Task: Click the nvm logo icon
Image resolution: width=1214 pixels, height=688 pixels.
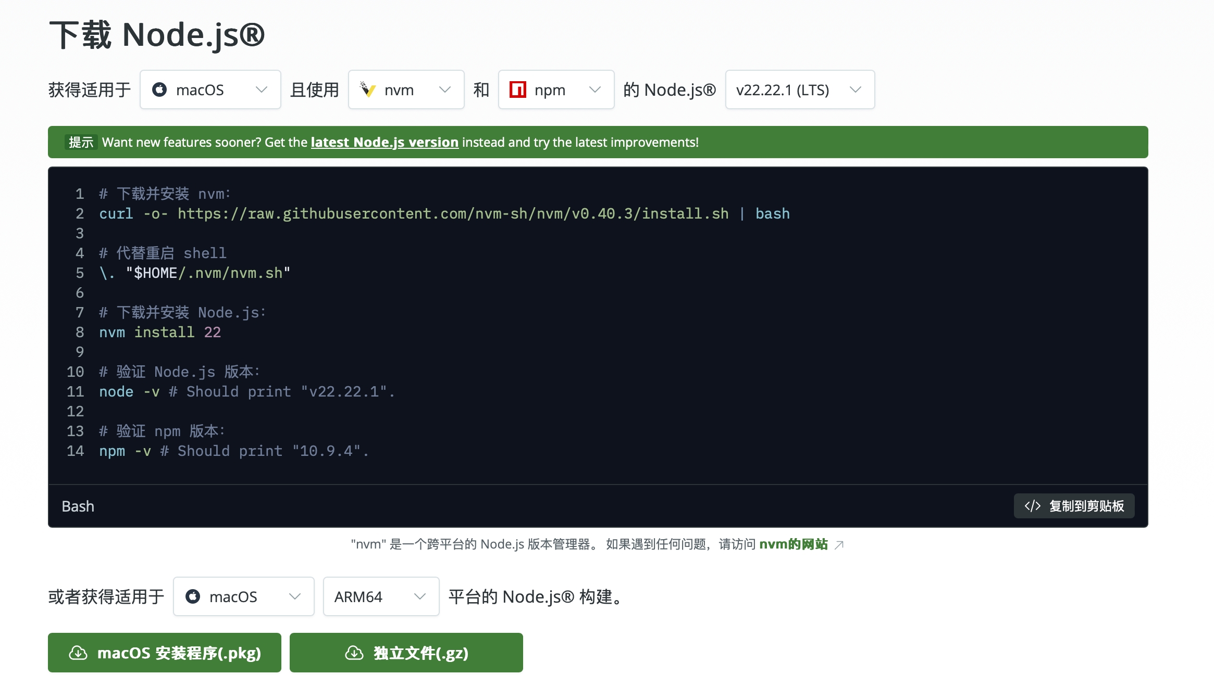Action: 368,90
